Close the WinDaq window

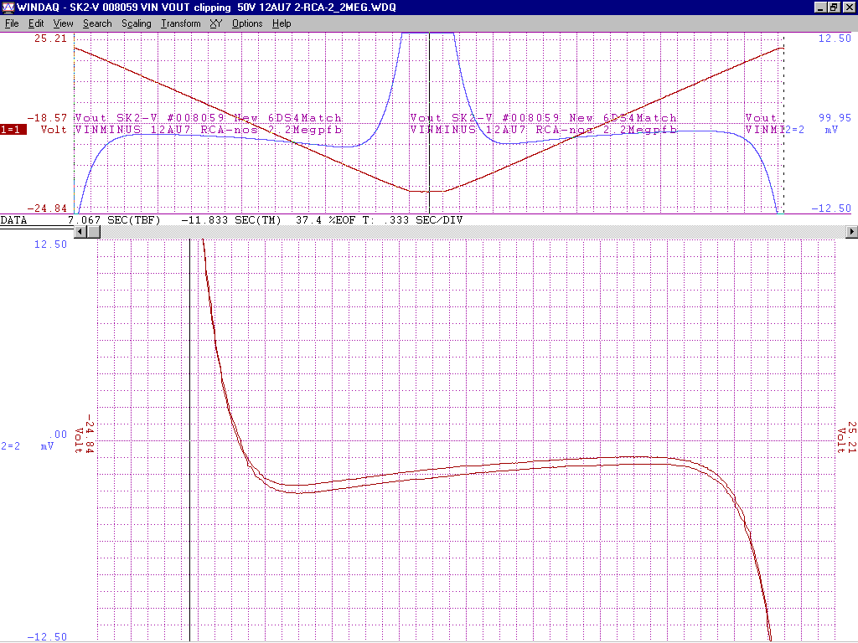pyautogui.click(x=848, y=8)
